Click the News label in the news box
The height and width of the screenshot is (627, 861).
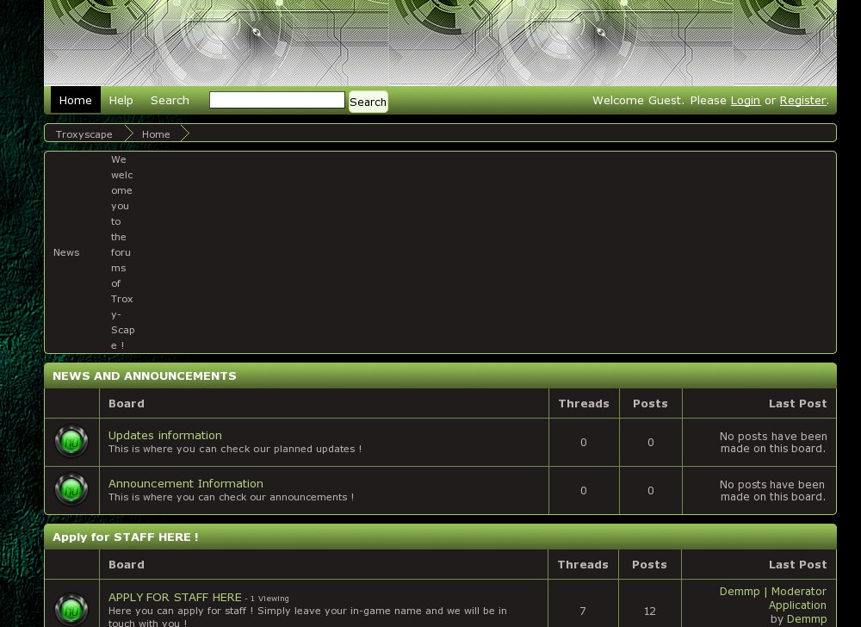coord(66,252)
